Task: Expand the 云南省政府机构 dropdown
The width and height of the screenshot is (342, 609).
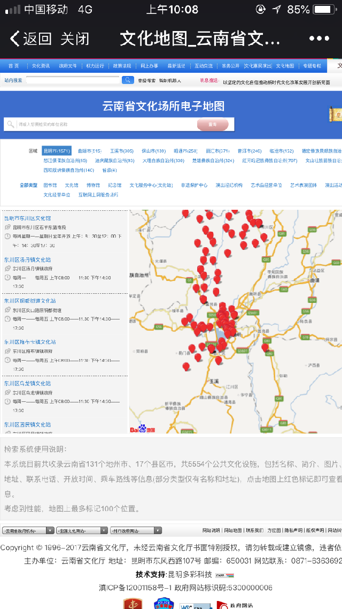Action: [x=28, y=530]
